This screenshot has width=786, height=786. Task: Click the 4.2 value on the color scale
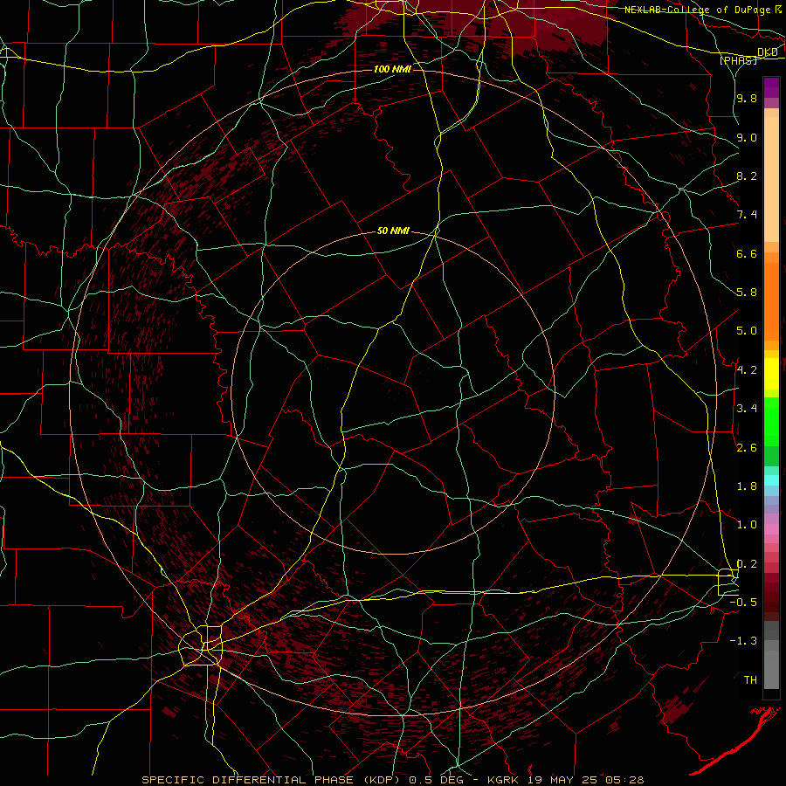click(747, 370)
